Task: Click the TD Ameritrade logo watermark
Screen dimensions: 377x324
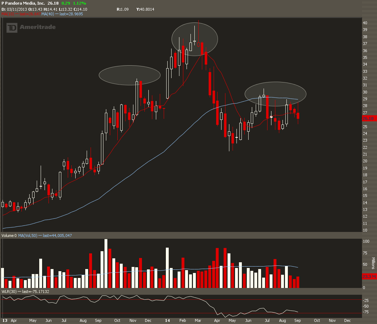Action: [x=31, y=27]
